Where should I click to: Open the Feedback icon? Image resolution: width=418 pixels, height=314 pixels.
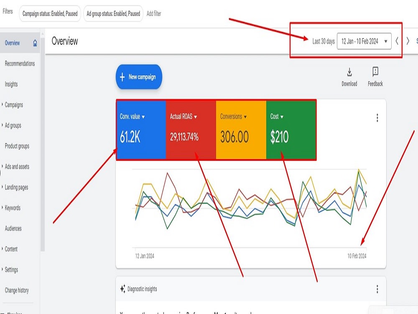coord(375,72)
